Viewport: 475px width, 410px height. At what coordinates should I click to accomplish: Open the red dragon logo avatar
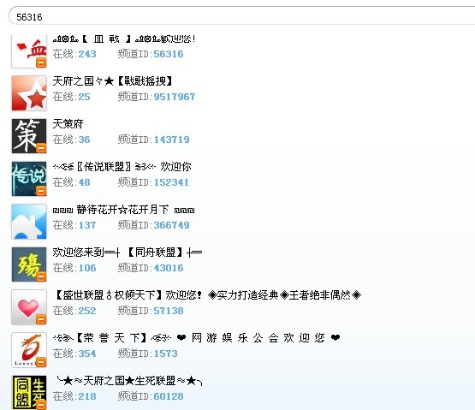(x=29, y=350)
